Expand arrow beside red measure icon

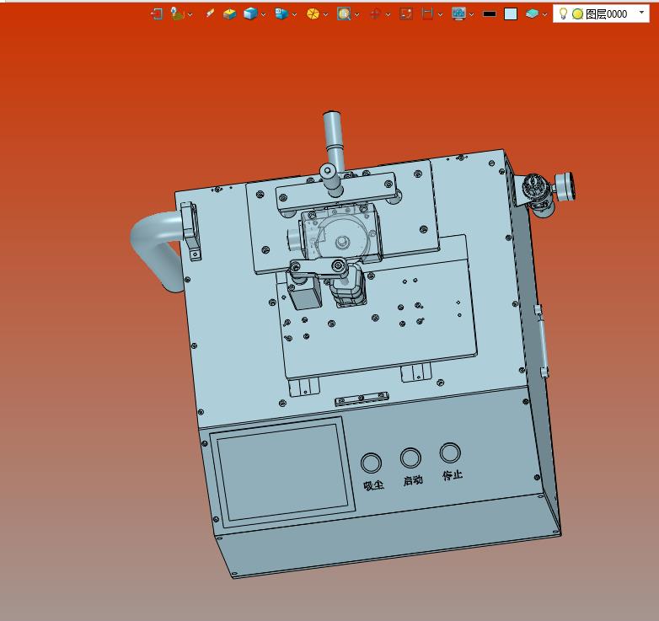[440, 14]
